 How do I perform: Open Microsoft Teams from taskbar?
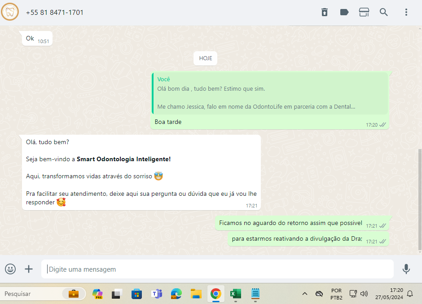pos(156,294)
